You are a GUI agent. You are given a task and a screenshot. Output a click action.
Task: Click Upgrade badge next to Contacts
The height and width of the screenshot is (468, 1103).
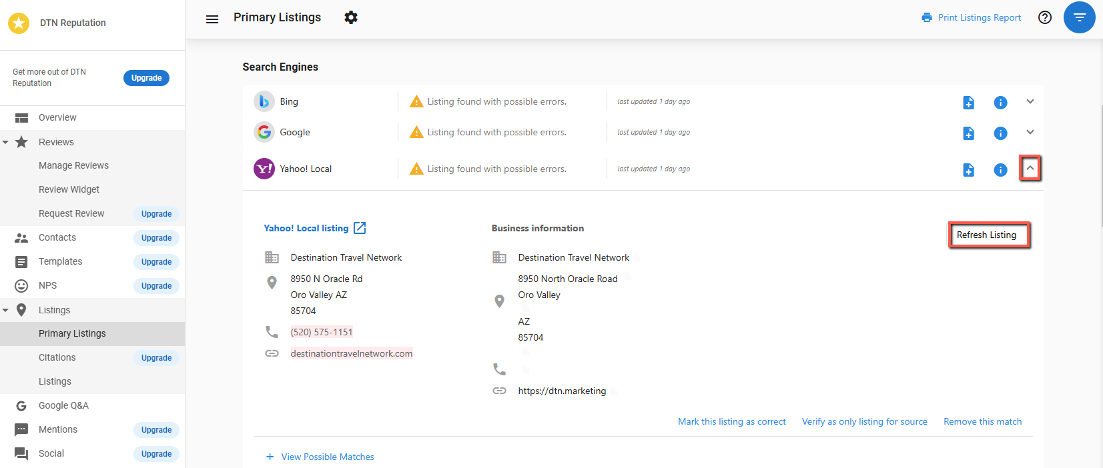(x=157, y=238)
